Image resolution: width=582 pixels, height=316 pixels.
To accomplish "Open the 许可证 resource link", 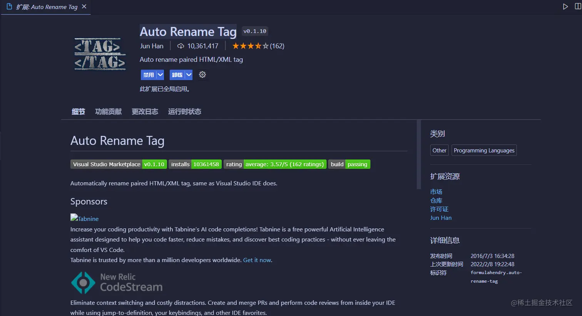I will 439,209.
